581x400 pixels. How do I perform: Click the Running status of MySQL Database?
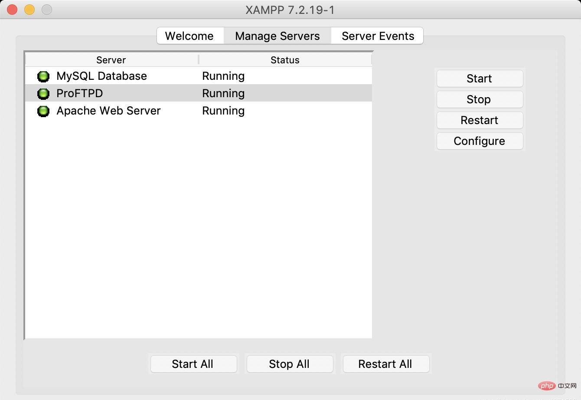[223, 76]
